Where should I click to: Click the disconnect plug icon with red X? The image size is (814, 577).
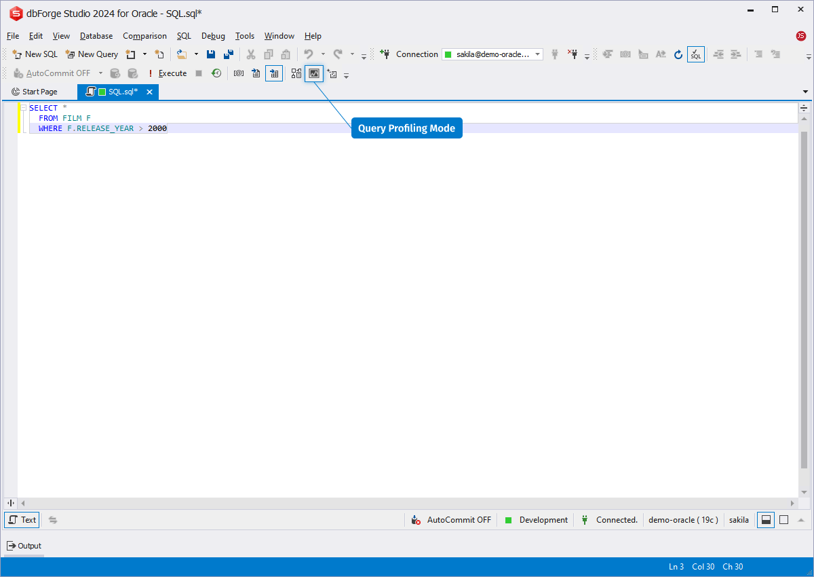572,54
